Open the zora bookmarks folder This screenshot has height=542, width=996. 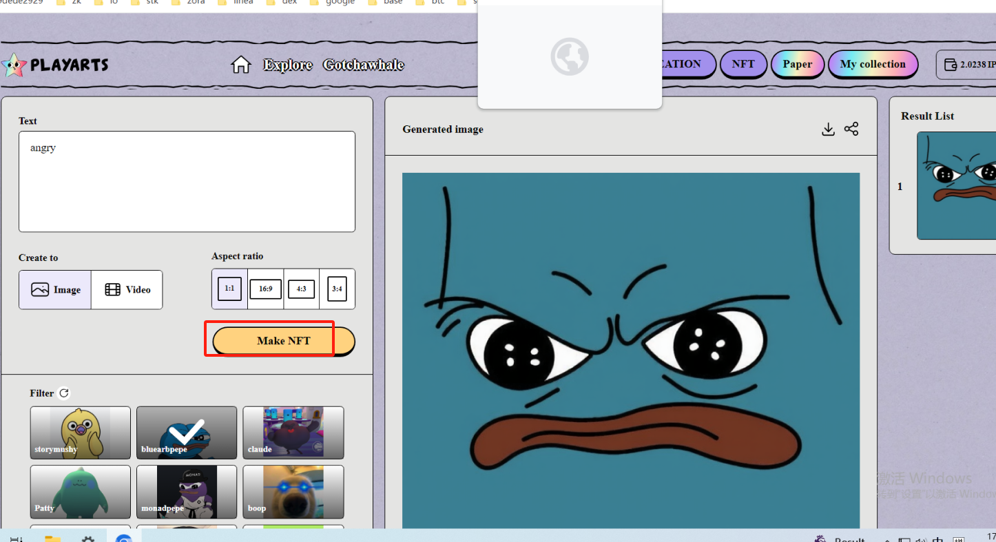coord(187,2)
